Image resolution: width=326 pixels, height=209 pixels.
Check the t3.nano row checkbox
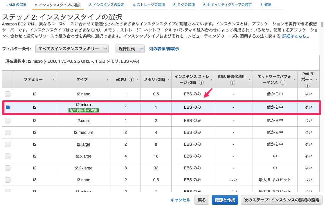(x=7, y=180)
